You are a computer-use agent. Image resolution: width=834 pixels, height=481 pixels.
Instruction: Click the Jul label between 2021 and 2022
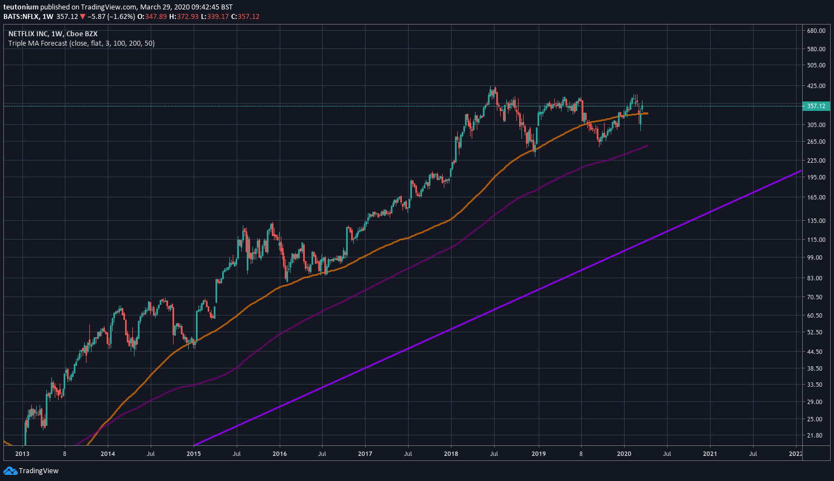point(753,454)
